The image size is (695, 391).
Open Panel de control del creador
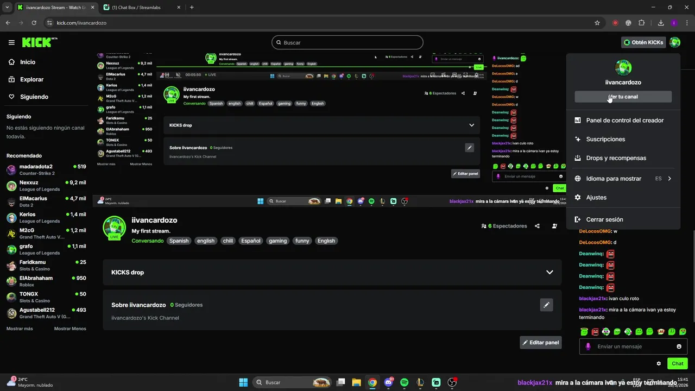tap(623, 121)
